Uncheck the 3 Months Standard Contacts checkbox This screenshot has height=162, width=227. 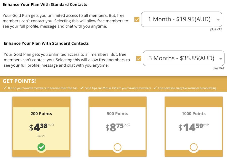pos(139,58)
